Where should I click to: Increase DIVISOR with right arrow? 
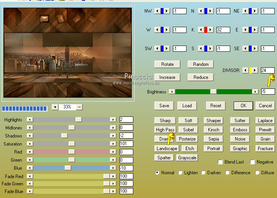point(254,70)
